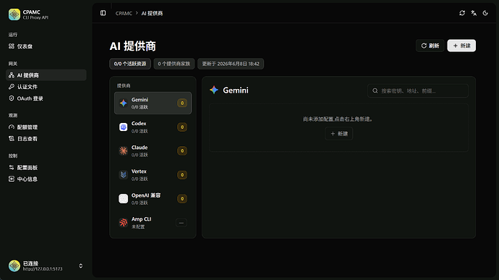Click Claude count badge showing 0

point(182,150)
